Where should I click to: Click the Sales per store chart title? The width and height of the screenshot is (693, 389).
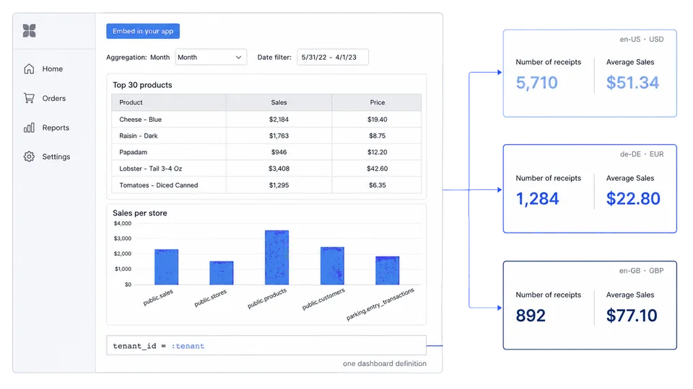tap(139, 213)
